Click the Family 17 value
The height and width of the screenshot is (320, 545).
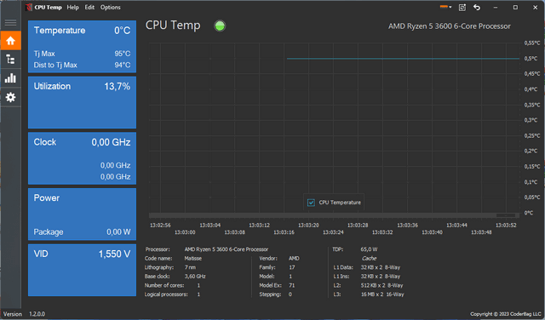(x=291, y=267)
